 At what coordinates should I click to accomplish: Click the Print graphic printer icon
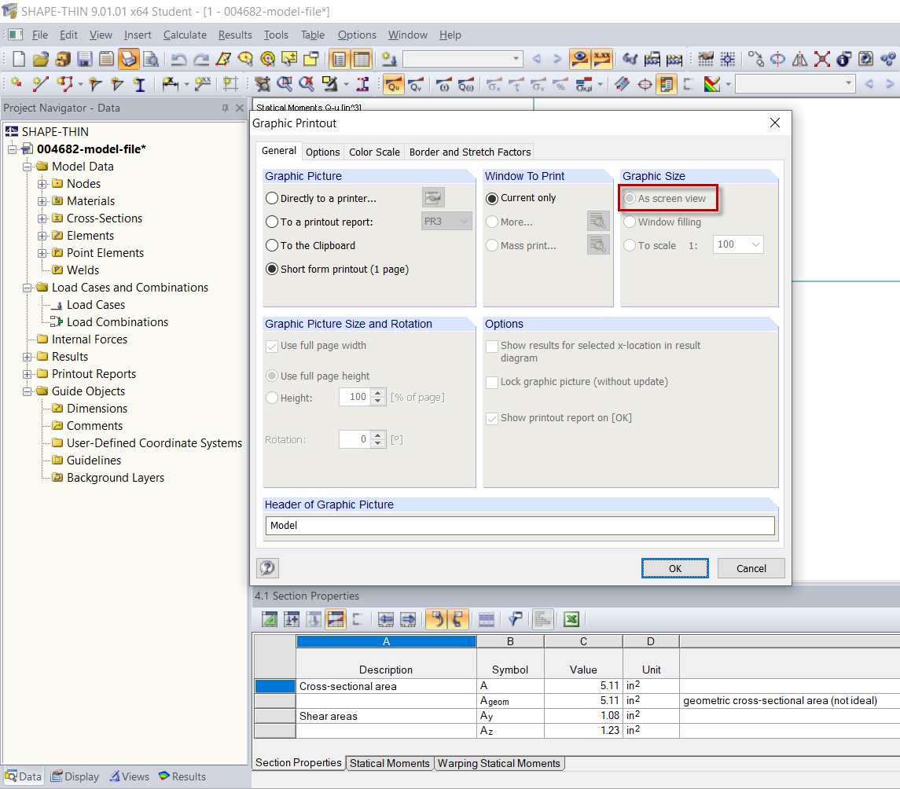tap(129, 59)
